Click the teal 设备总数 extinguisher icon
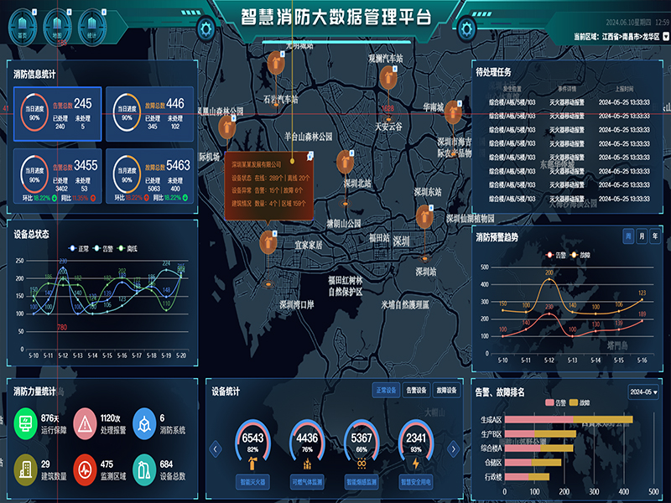The image size is (671, 503). point(144,469)
